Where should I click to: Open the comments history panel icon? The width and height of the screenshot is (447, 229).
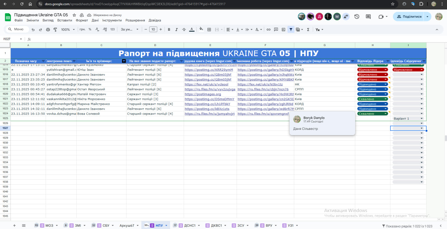pos(368,16)
